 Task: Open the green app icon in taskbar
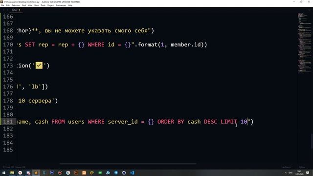[x=100, y=173]
